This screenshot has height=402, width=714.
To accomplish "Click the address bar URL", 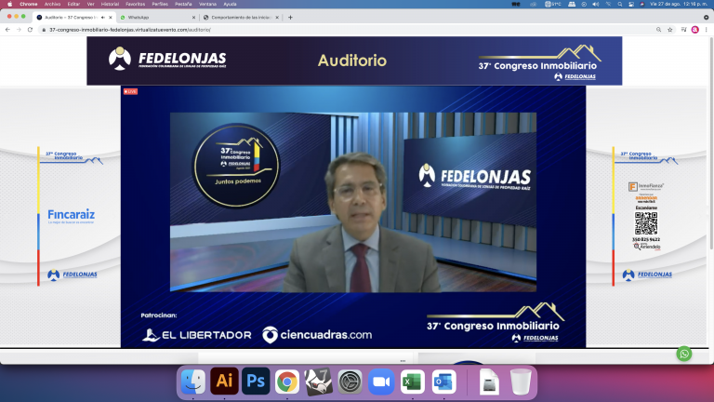I will coord(130,30).
